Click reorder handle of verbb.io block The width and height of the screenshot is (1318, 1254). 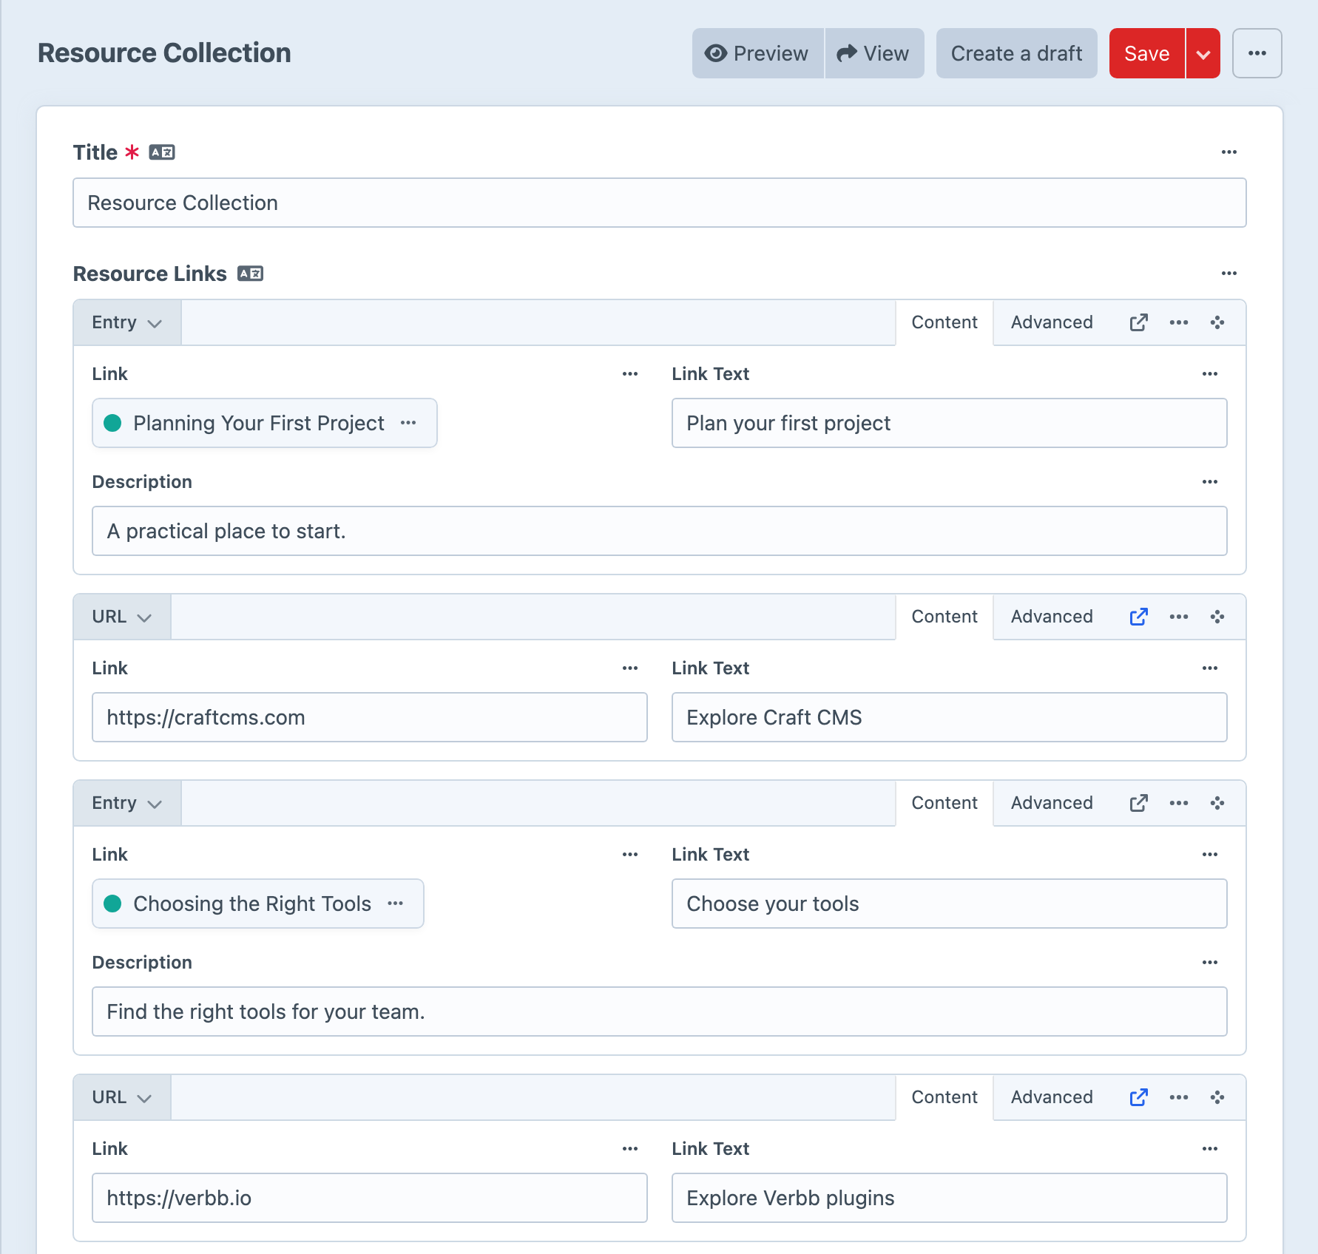tap(1217, 1097)
